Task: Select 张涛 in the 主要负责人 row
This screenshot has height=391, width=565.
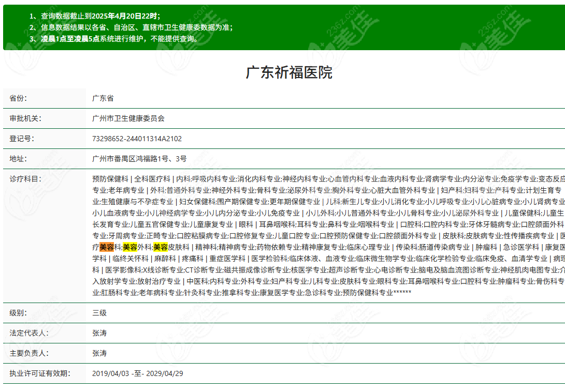Action: 99,353
